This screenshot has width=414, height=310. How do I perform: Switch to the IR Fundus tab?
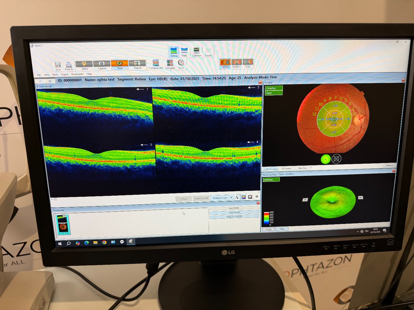pos(286,168)
